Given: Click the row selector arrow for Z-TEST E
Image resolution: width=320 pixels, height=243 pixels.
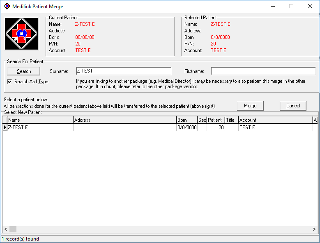Looking at the screenshot, I should click(x=5, y=127).
